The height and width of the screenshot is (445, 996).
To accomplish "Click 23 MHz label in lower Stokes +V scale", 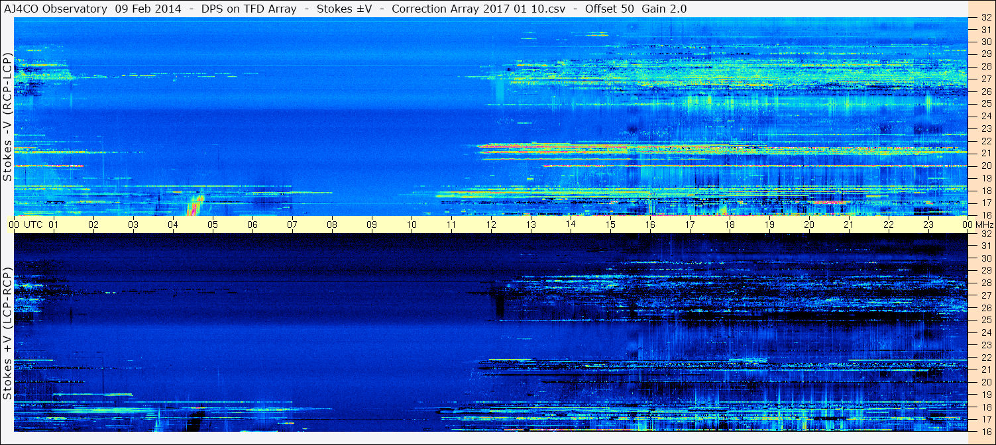I will (985, 345).
